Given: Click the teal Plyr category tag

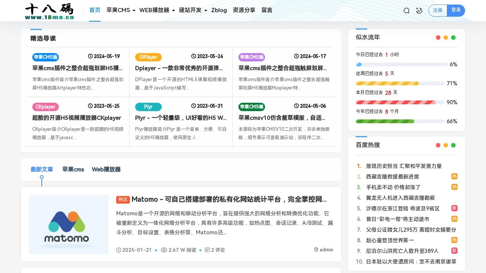Looking at the screenshot, I should click(148, 107).
